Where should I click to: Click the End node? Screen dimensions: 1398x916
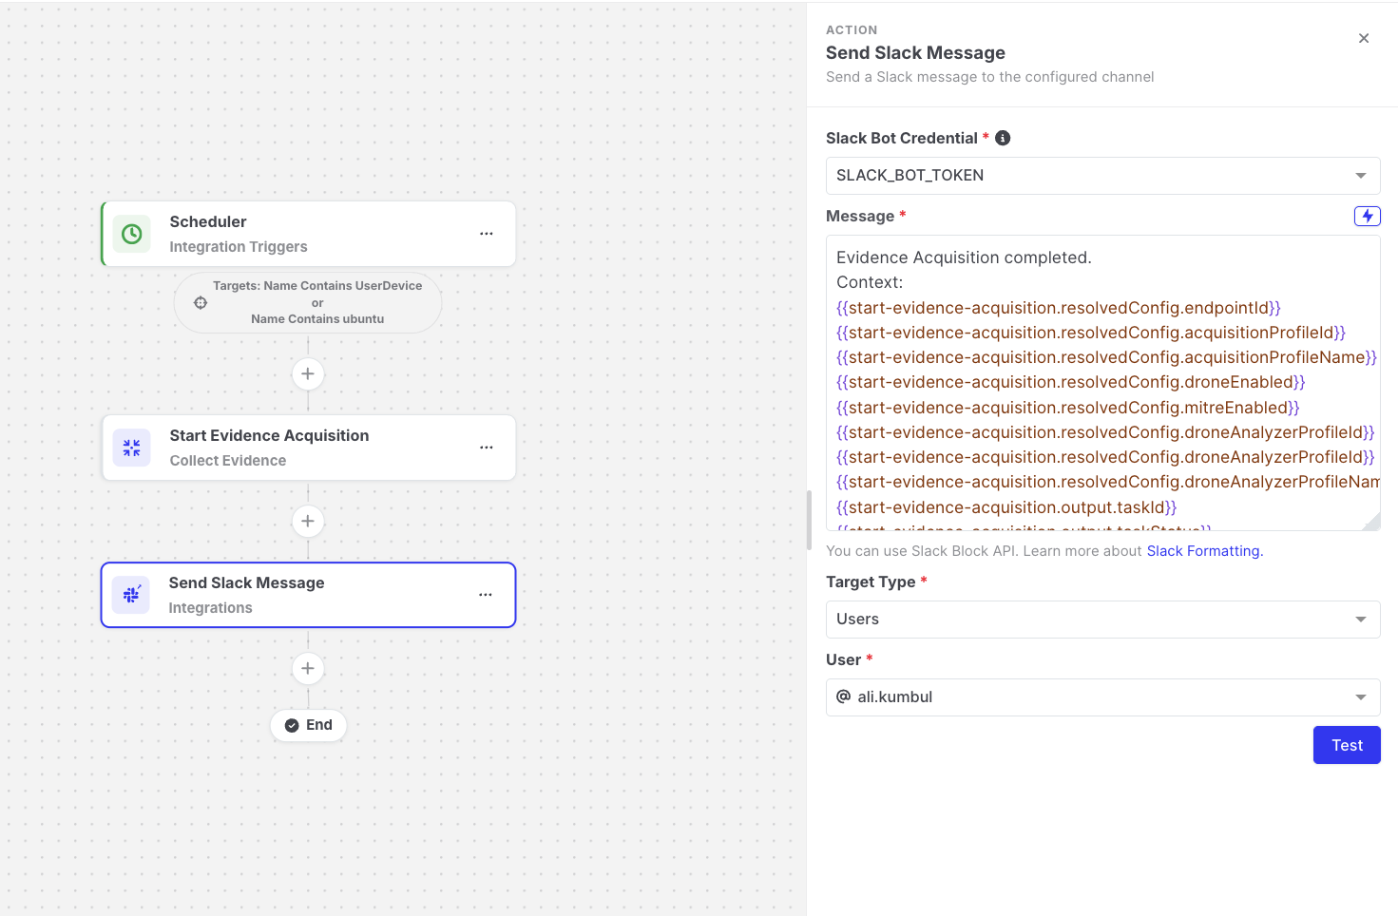pos(309,725)
